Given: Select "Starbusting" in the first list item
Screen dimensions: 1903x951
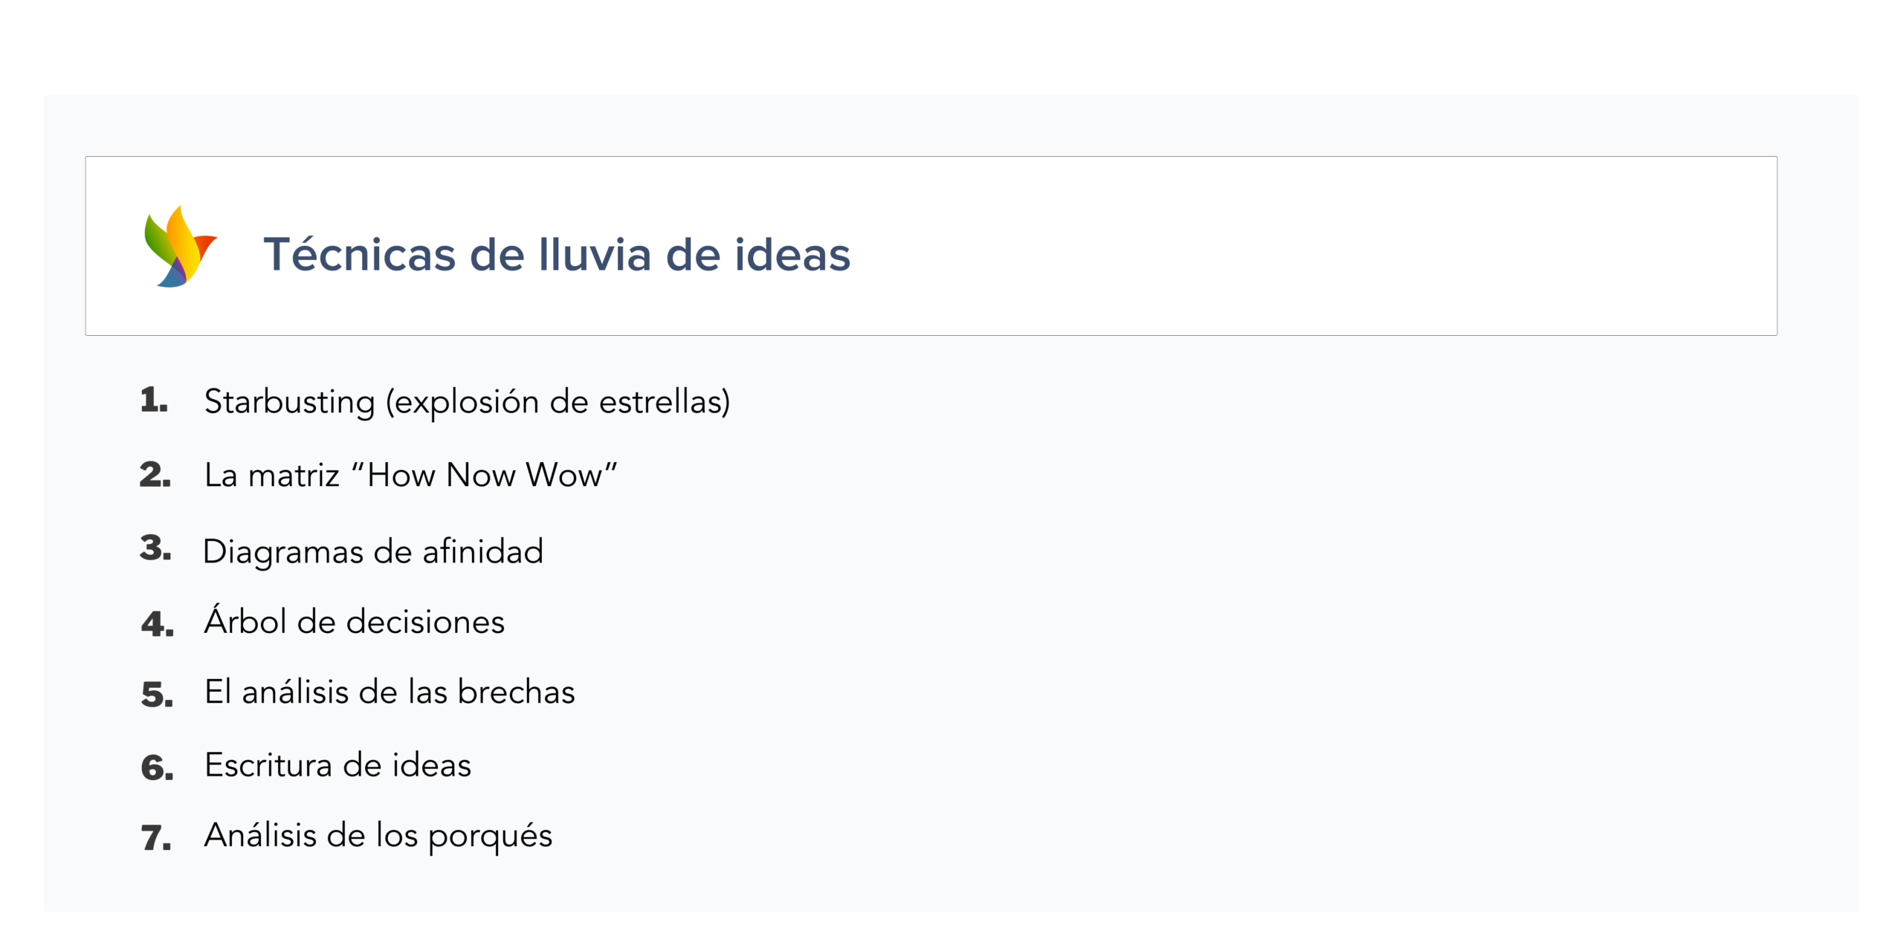Looking at the screenshot, I should coord(289,402).
